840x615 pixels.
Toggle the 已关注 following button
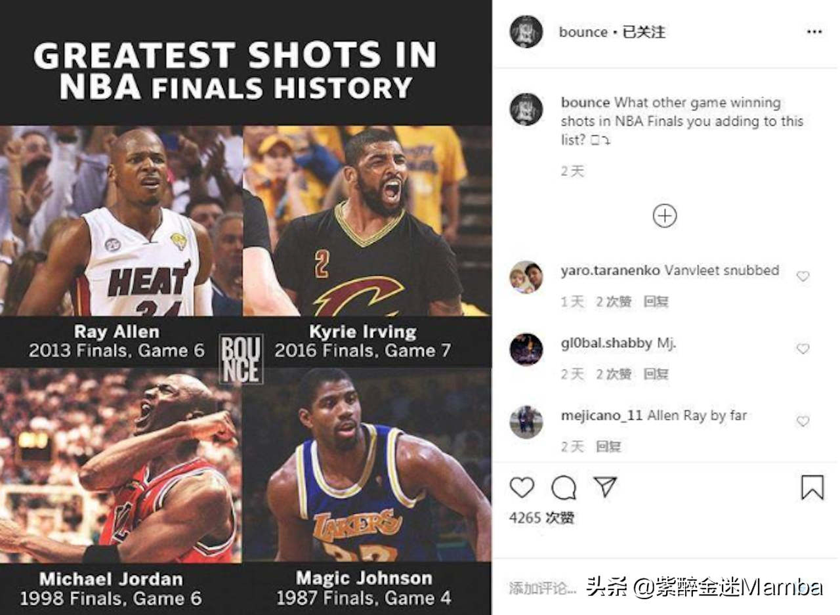[643, 32]
